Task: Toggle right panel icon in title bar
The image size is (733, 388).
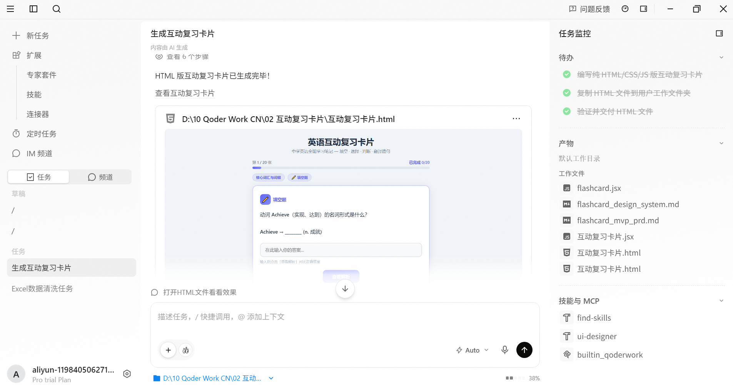Action: [x=644, y=9]
